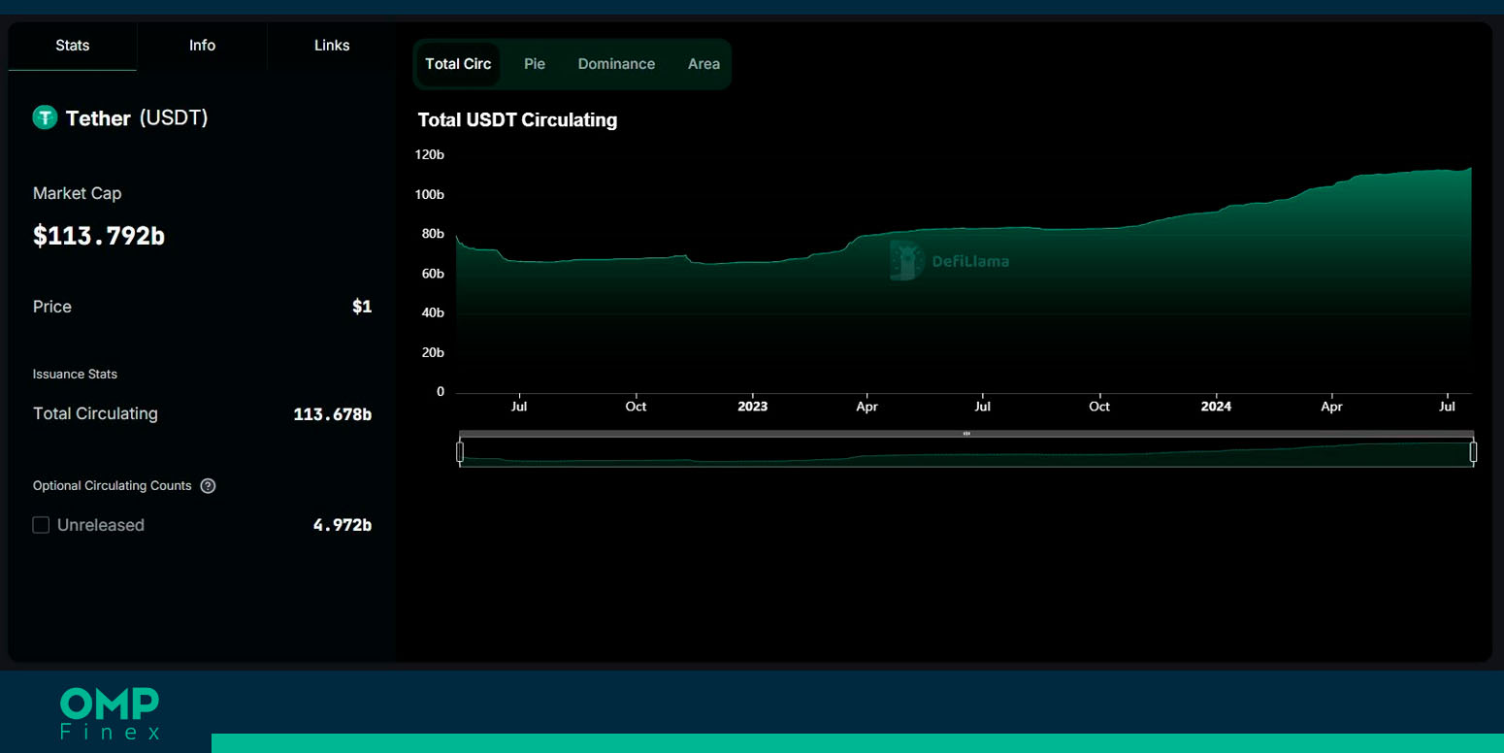Select the Total Circ chart view
The width and height of the screenshot is (1504, 753).
(x=458, y=64)
